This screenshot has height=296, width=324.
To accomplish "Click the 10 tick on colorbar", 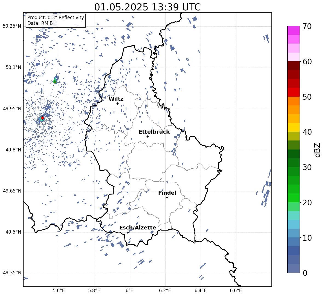I will click(x=307, y=238).
